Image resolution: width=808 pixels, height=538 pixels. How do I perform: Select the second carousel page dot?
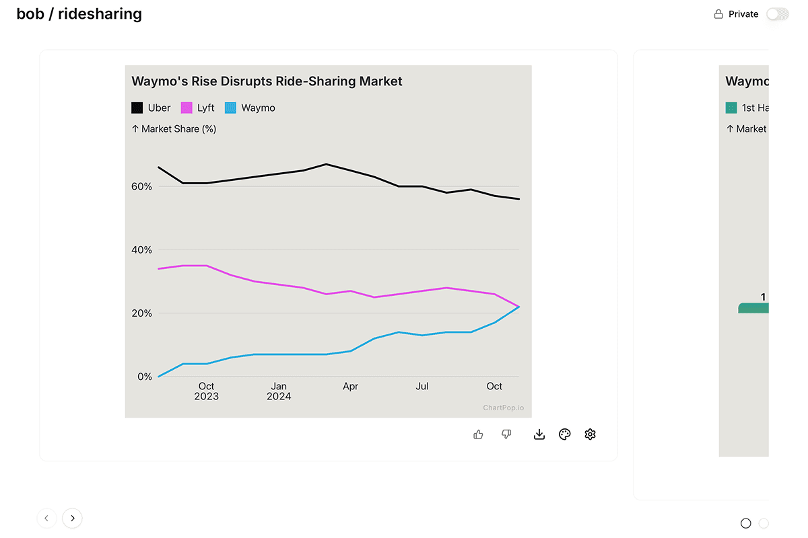(764, 523)
